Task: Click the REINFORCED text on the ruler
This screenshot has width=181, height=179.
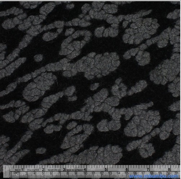Action: pyautogui.click(x=54, y=170)
